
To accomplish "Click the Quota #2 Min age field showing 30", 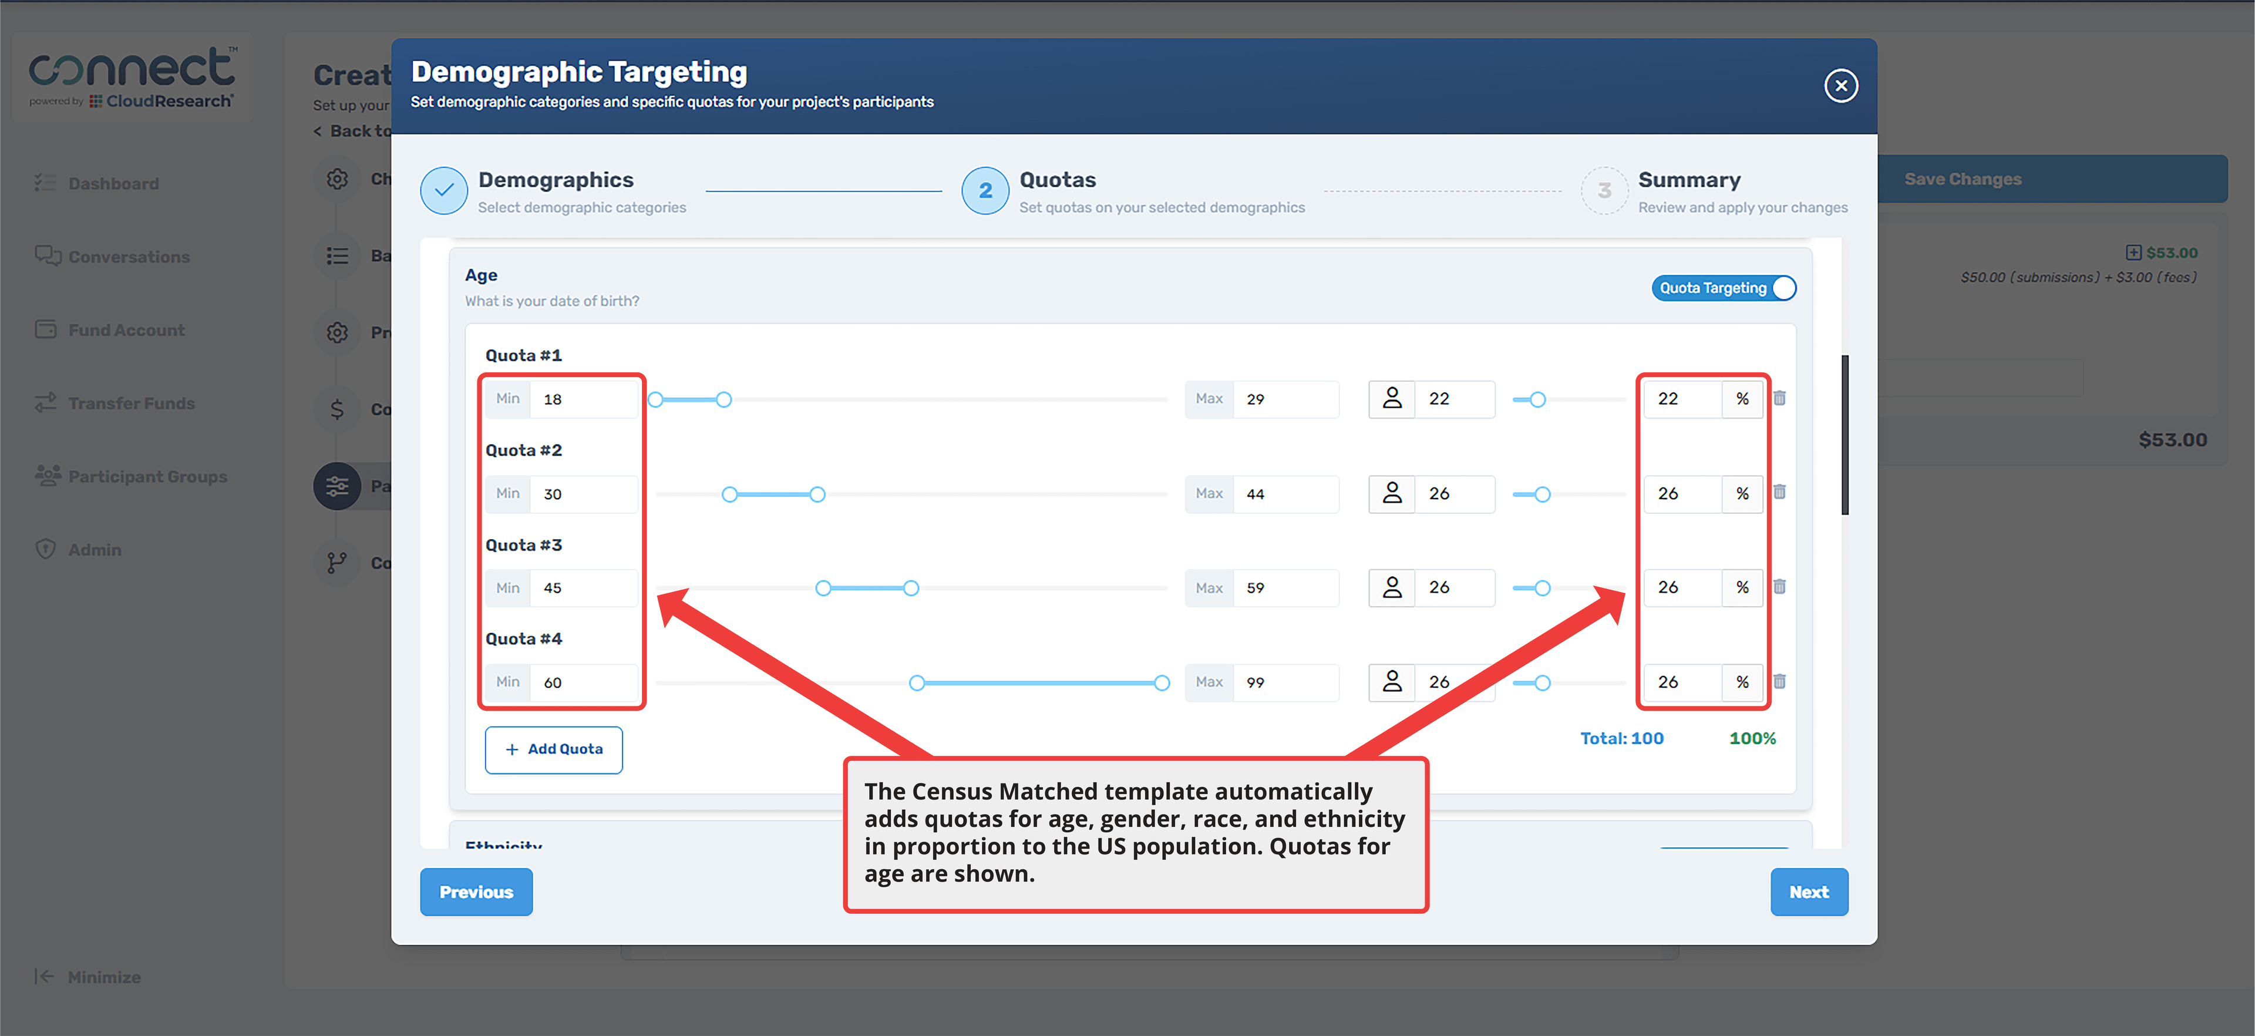I will [x=584, y=494].
